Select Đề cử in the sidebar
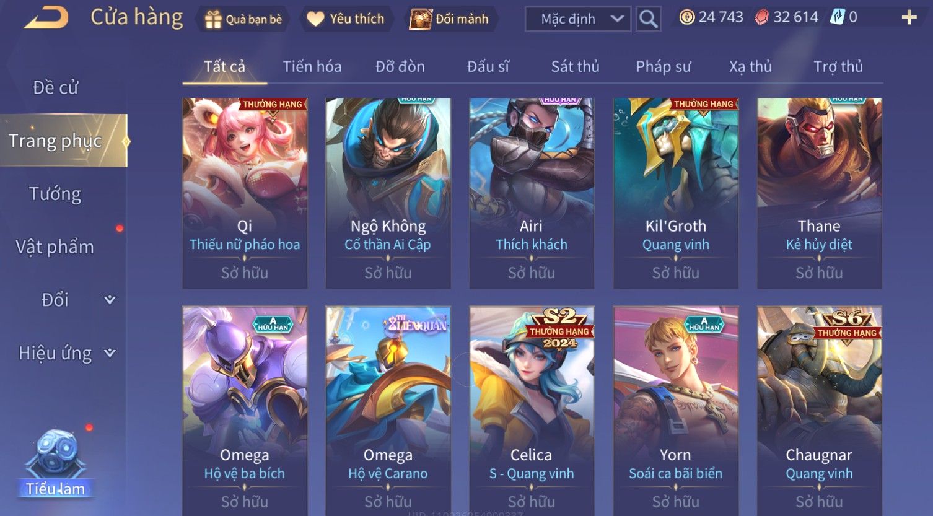 coord(55,88)
